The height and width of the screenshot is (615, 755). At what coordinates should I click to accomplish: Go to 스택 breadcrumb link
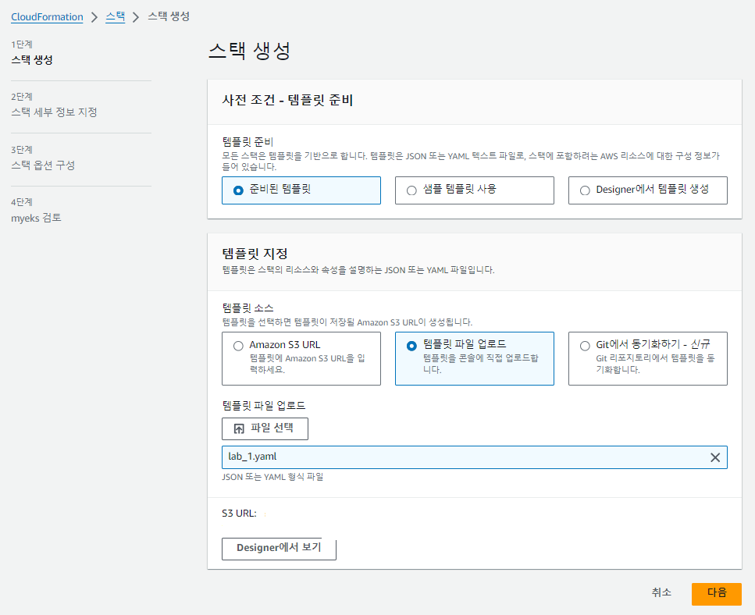tap(115, 17)
